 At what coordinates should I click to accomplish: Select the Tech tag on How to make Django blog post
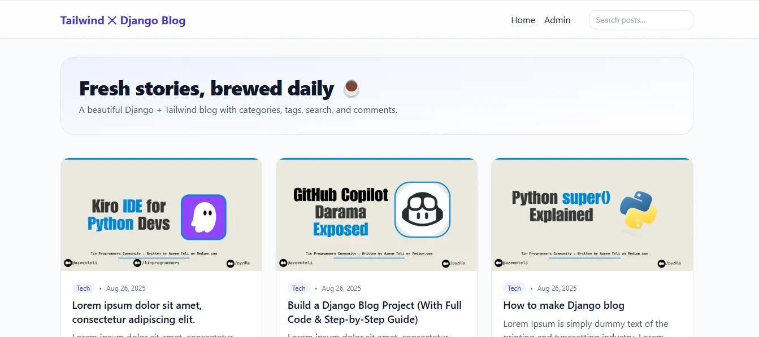pyautogui.click(x=514, y=288)
